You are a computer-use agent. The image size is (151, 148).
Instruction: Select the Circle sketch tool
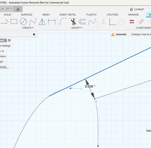pyautogui.click(x=23, y=21)
